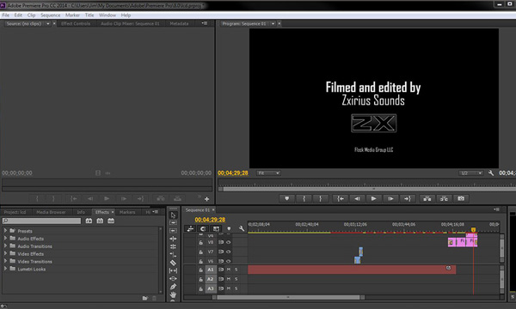Select the Selection tool arrow
Viewport: 516px width, 309px height.
(x=173, y=215)
